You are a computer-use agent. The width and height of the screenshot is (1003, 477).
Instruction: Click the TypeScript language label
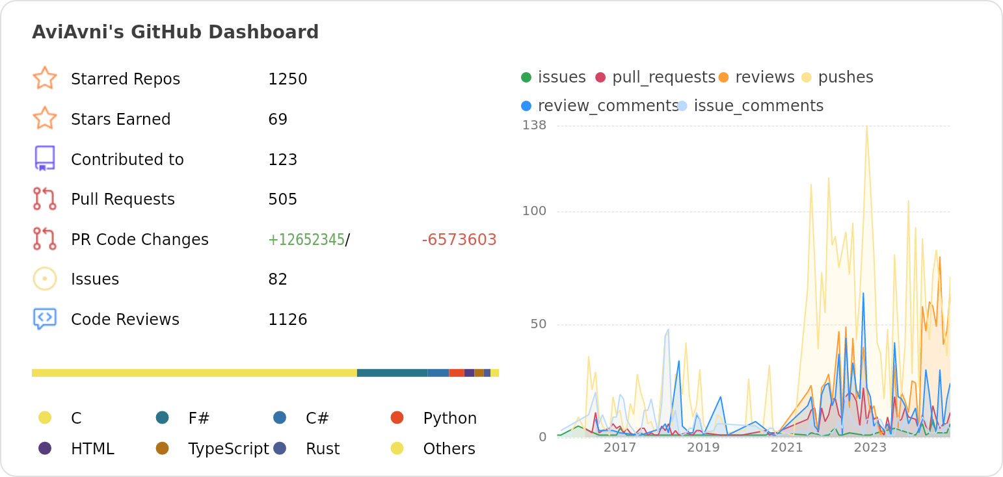coord(228,449)
